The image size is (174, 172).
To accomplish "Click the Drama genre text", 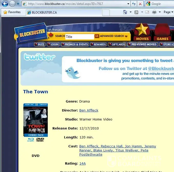I will click(x=84, y=102).
